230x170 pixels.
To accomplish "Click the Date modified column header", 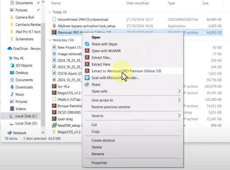I will pyautogui.click(x=137, y=3).
